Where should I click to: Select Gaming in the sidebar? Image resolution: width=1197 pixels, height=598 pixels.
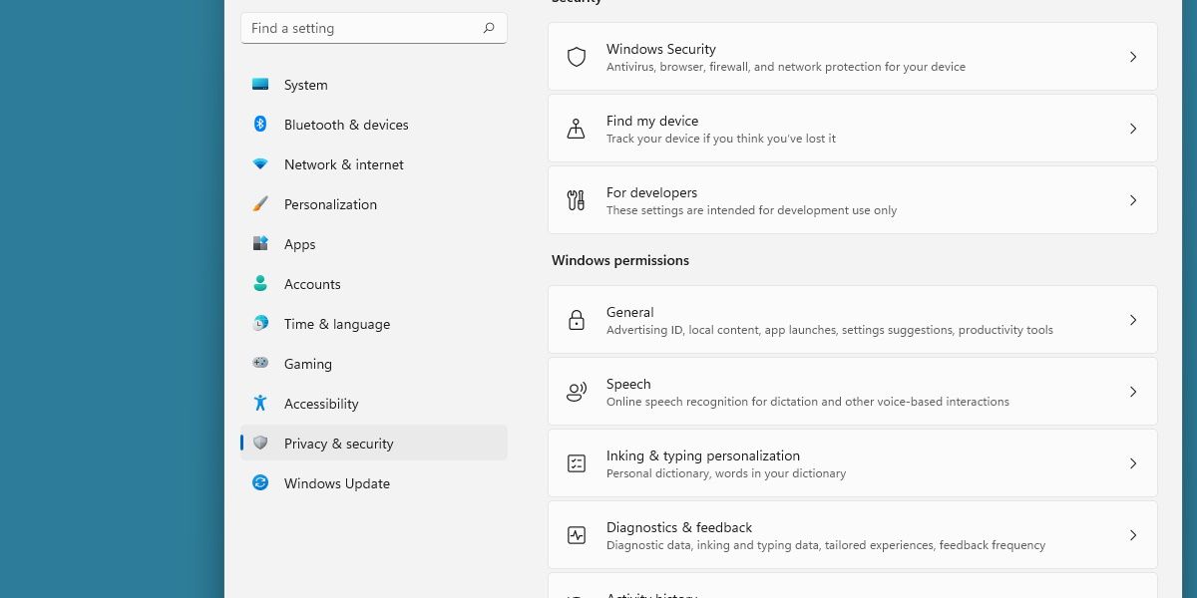(374, 364)
